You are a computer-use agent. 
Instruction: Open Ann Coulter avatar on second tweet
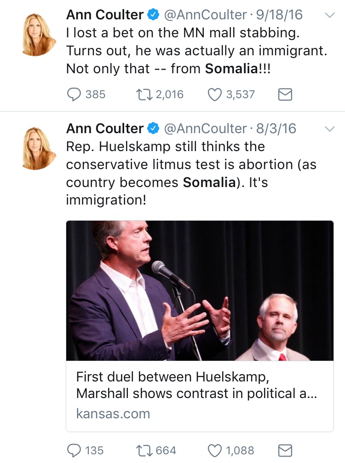click(38, 148)
